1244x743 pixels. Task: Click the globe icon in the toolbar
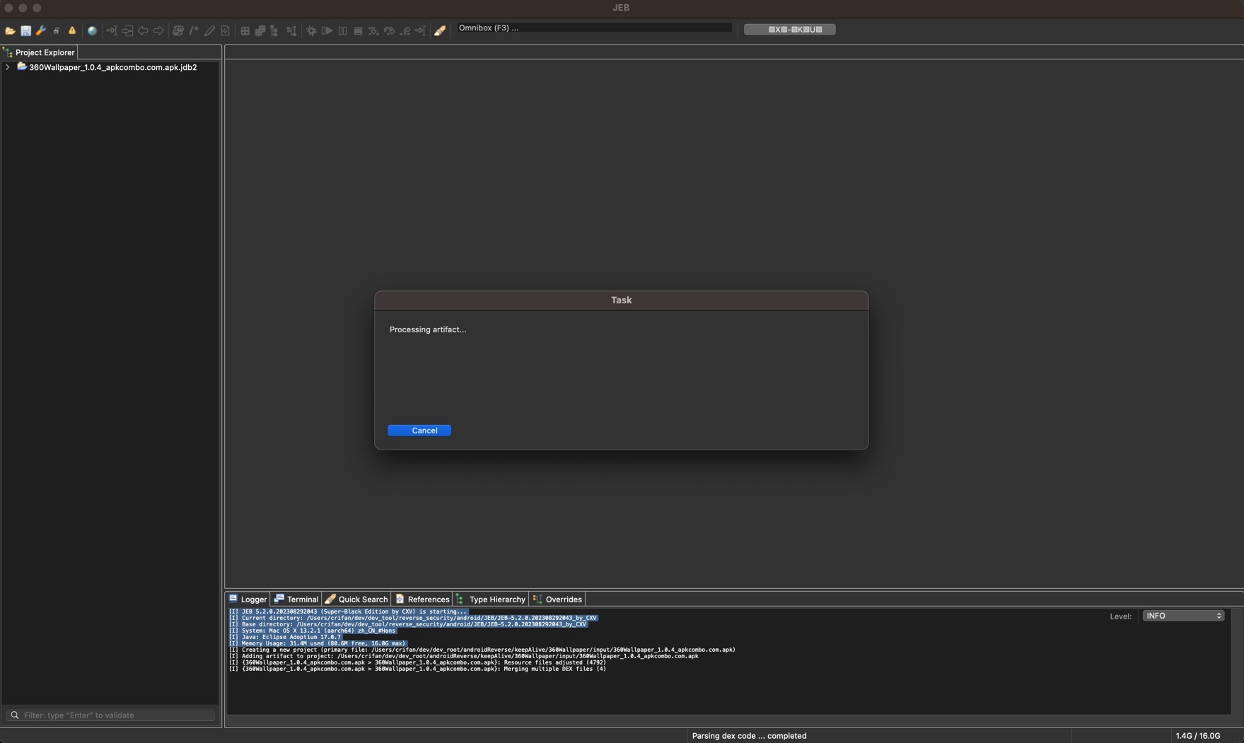coord(92,30)
